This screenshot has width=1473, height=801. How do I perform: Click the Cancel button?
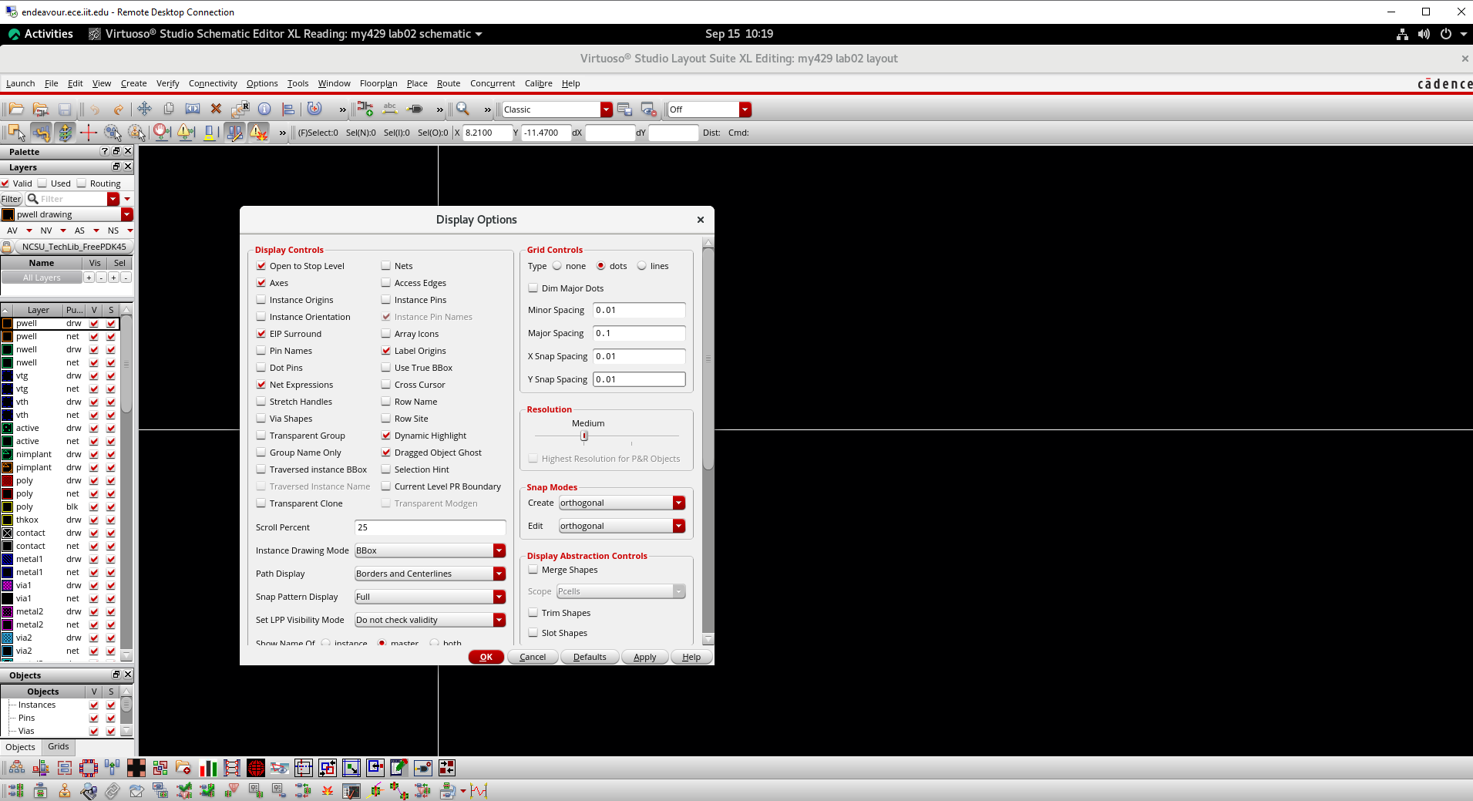(x=533, y=657)
